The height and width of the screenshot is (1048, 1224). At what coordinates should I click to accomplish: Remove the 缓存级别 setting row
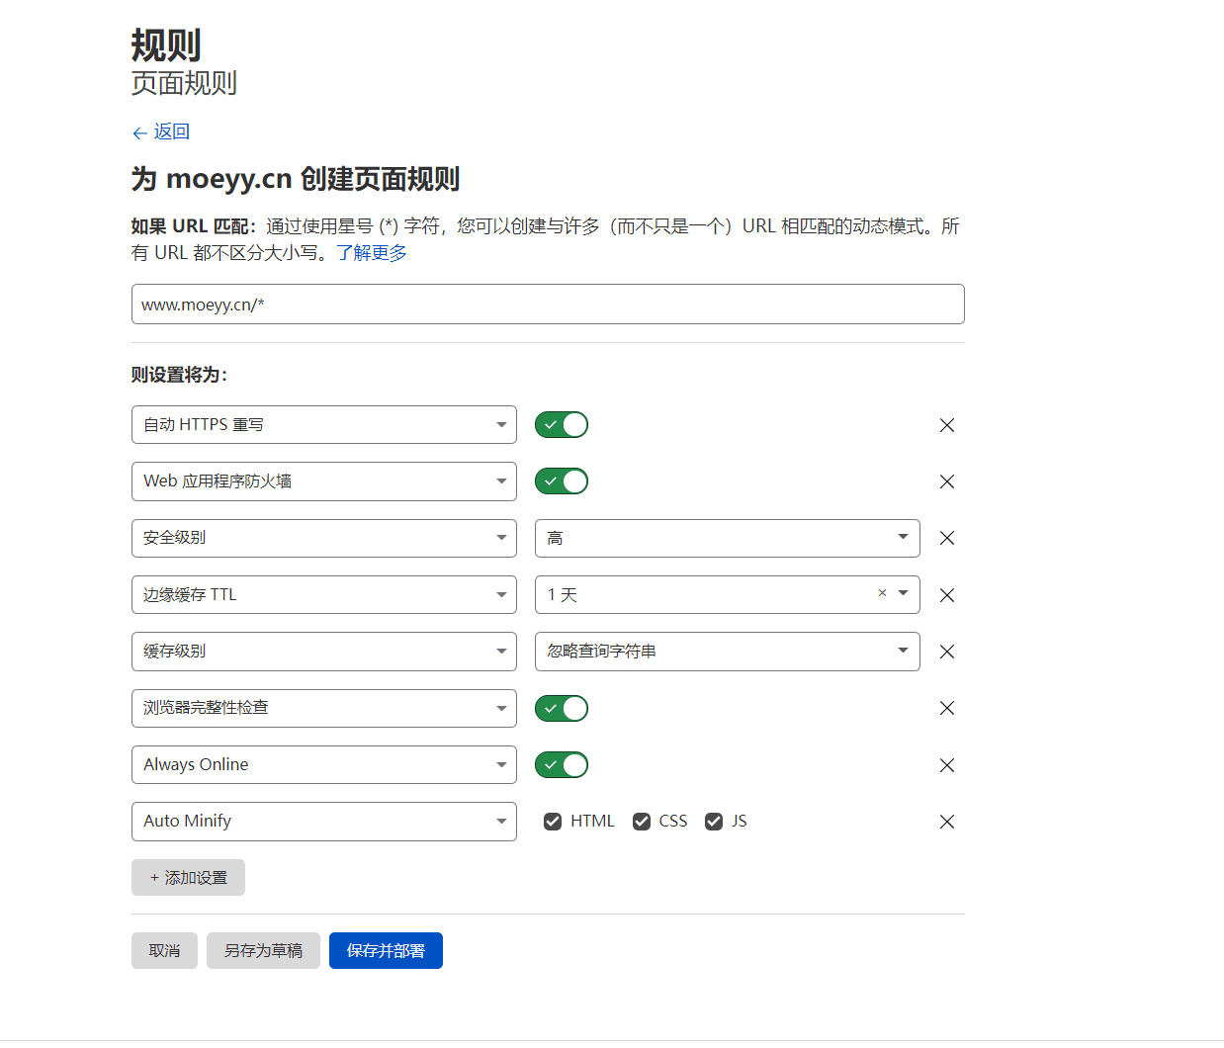946,652
